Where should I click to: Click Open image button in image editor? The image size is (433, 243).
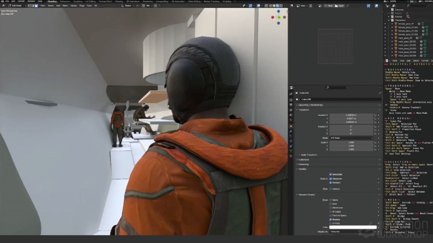(x=339, y=6)
